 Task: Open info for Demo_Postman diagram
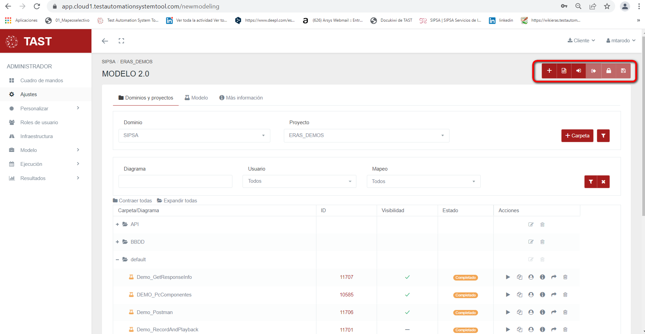coord(542,312)
